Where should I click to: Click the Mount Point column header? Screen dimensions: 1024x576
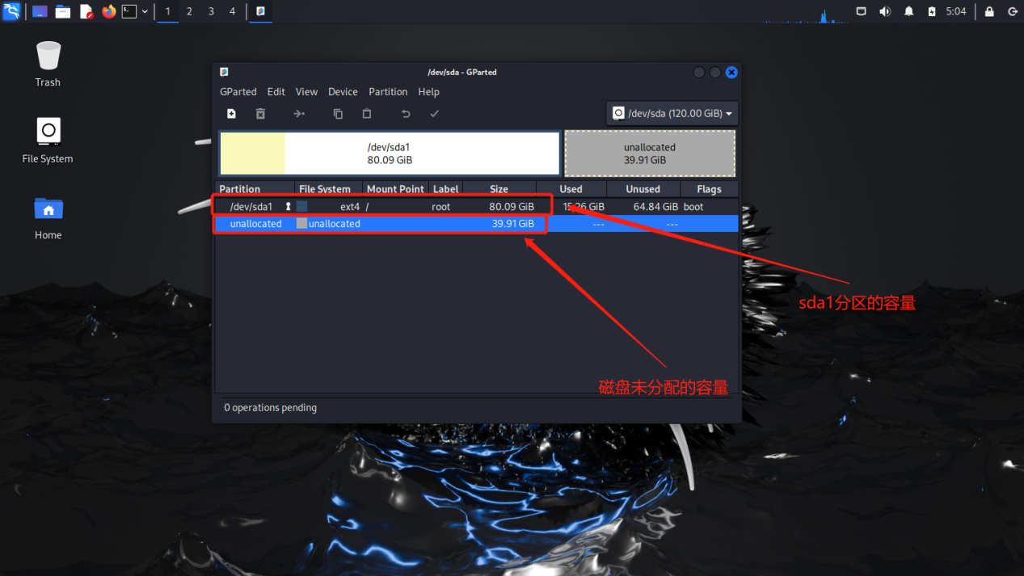[395, 189]
